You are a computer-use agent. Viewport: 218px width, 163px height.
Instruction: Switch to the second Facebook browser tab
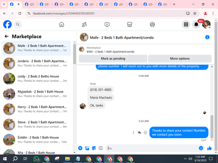coord(30,4)
